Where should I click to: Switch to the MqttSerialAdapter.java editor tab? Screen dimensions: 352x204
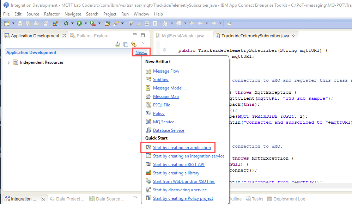coord(180,36)
